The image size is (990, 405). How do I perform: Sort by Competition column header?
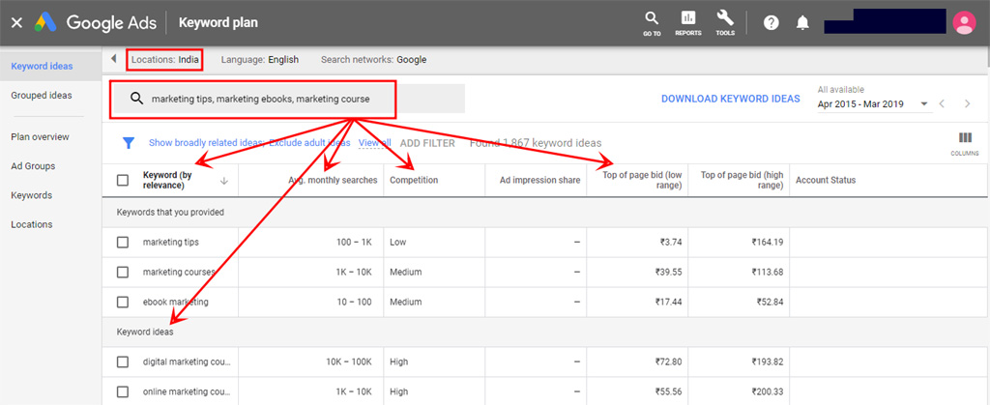point(414,181)
